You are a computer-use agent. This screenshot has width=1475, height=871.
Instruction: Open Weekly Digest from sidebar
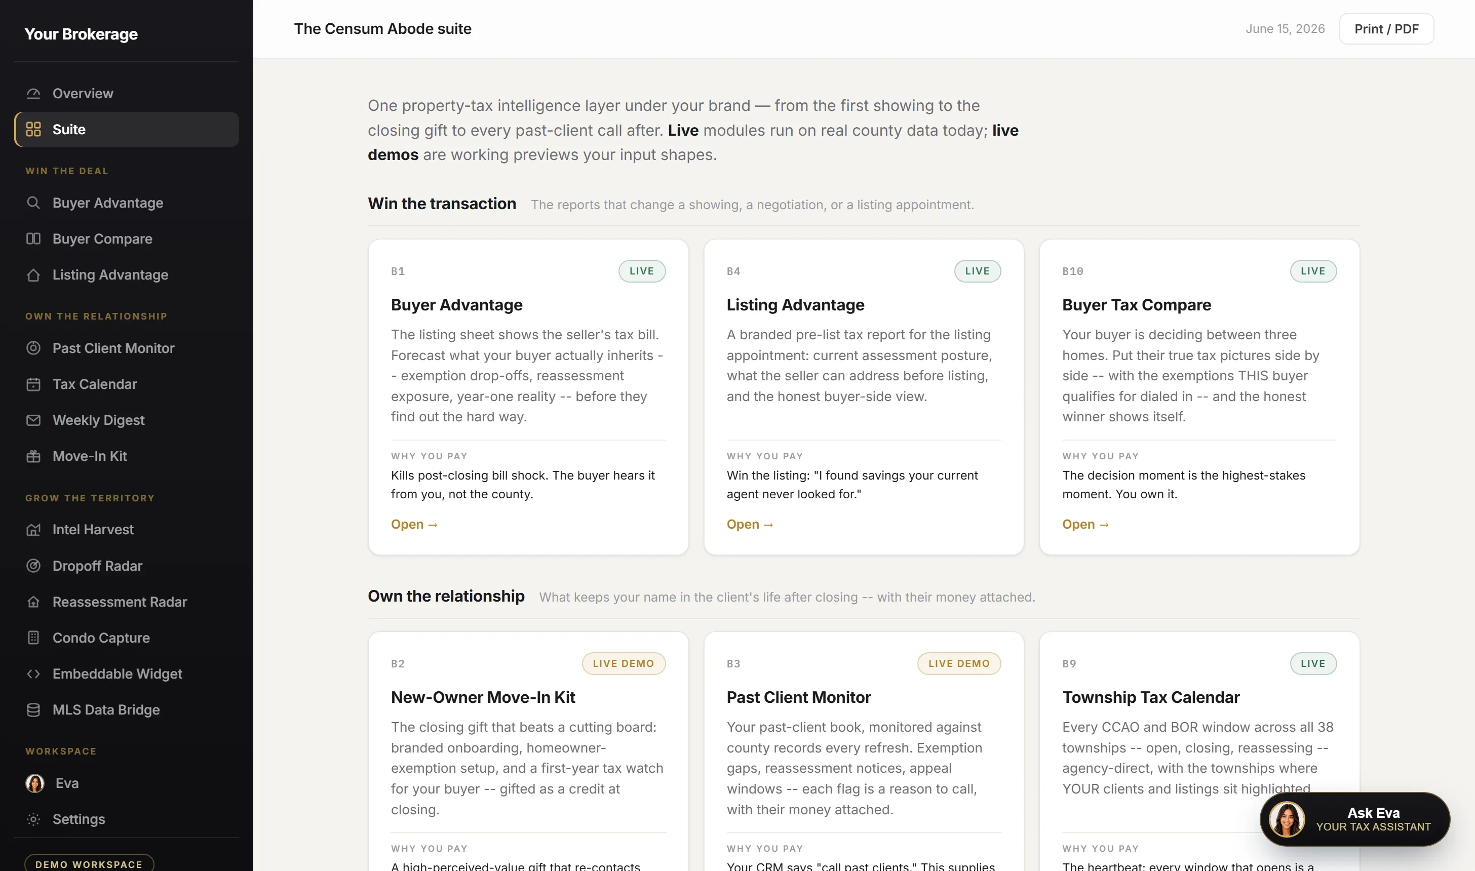126,420
